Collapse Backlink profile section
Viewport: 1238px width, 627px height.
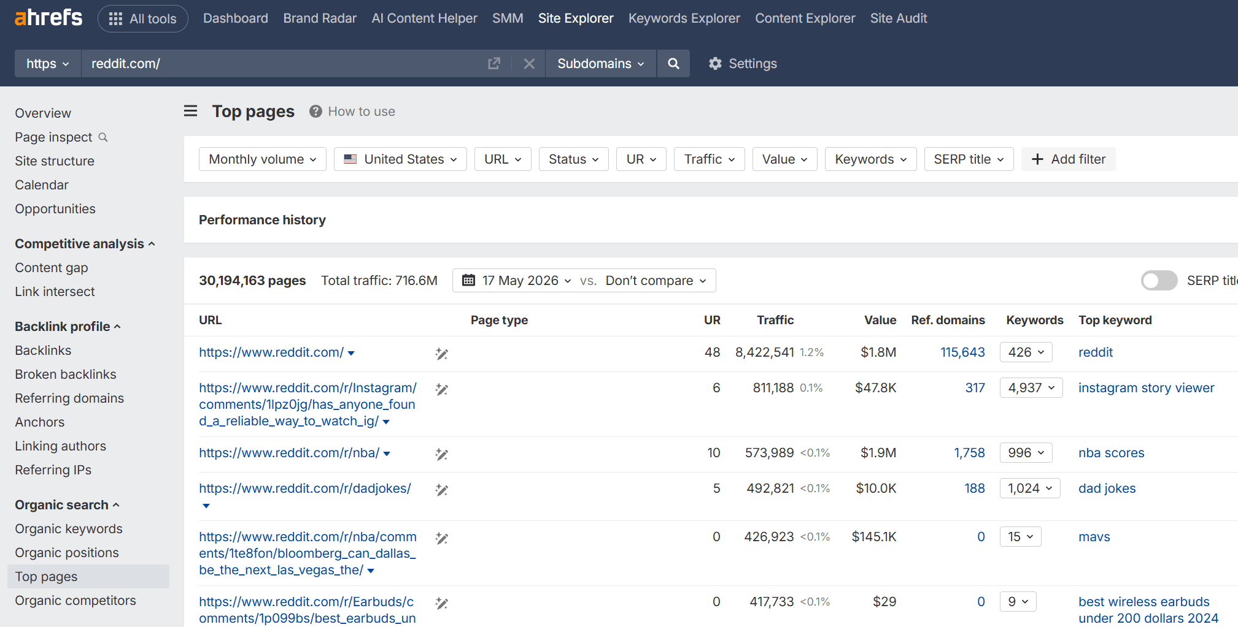tap(68, 327)
